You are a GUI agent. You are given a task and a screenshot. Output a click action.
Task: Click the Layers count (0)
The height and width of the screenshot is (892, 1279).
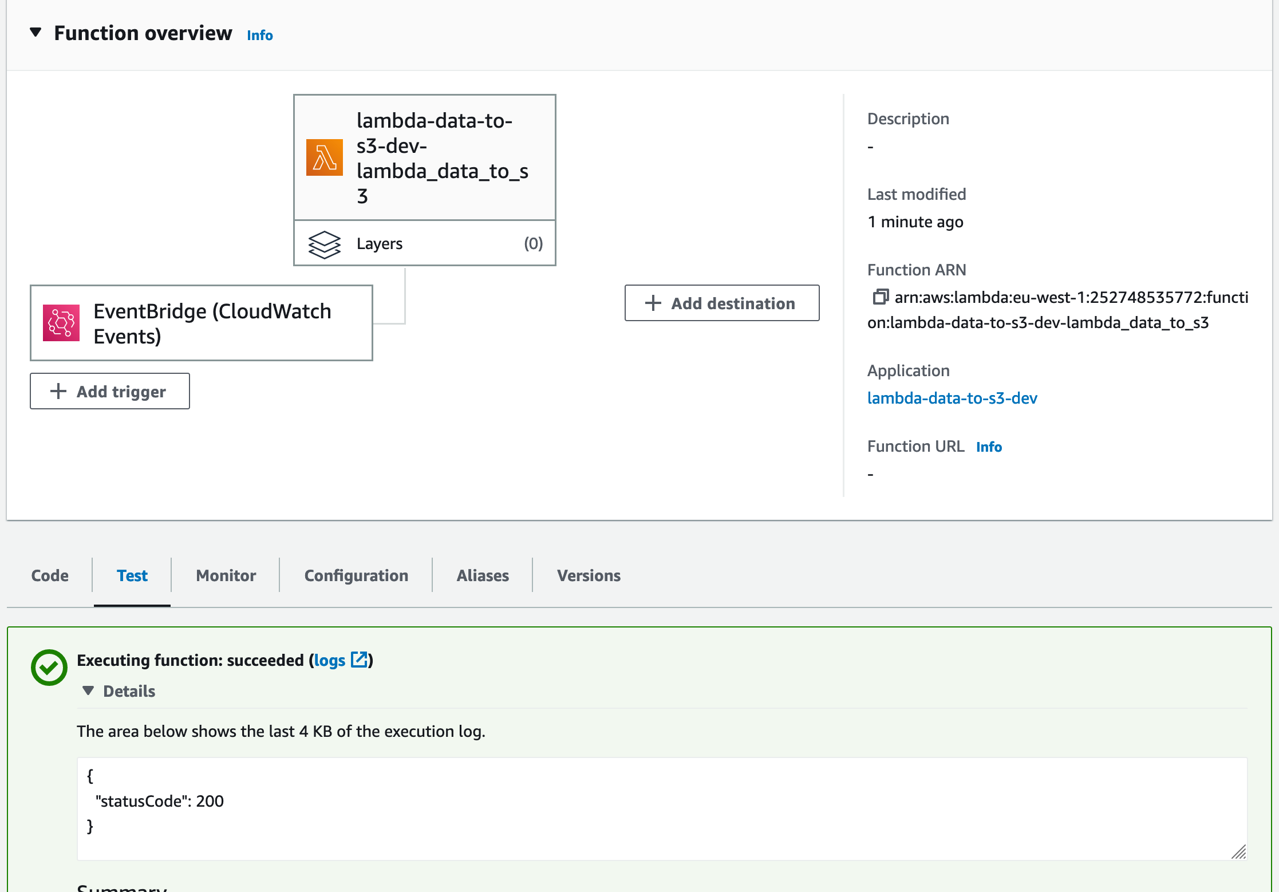tap(533, 243)
